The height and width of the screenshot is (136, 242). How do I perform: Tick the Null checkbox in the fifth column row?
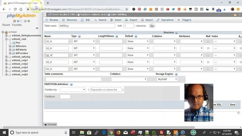[208, 69]
